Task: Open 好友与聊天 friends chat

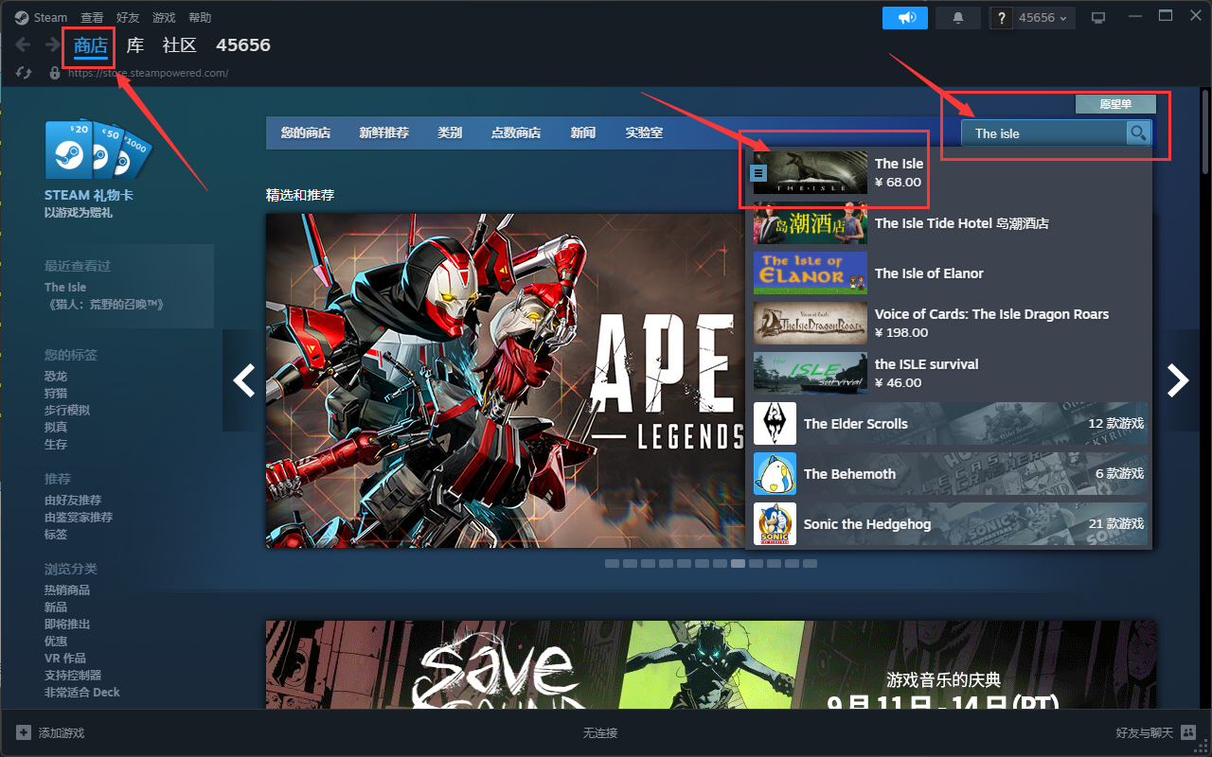Action: pos(1155,732)
